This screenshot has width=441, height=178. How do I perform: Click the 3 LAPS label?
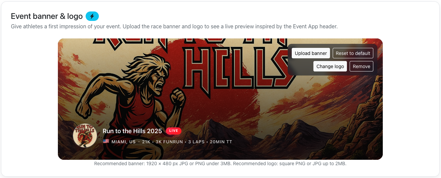[196, 142]
